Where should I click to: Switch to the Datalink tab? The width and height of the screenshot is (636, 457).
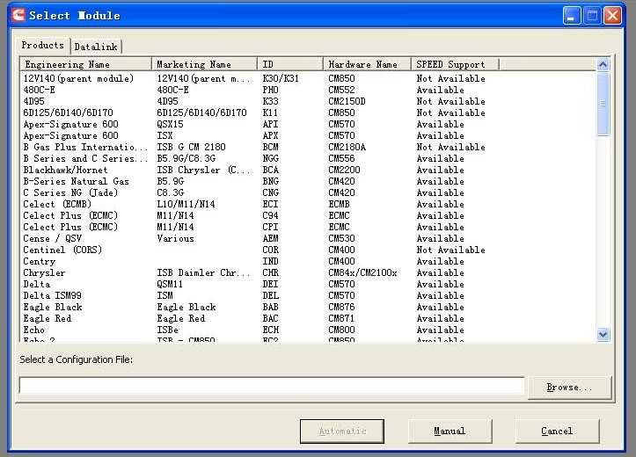(96, 47)
